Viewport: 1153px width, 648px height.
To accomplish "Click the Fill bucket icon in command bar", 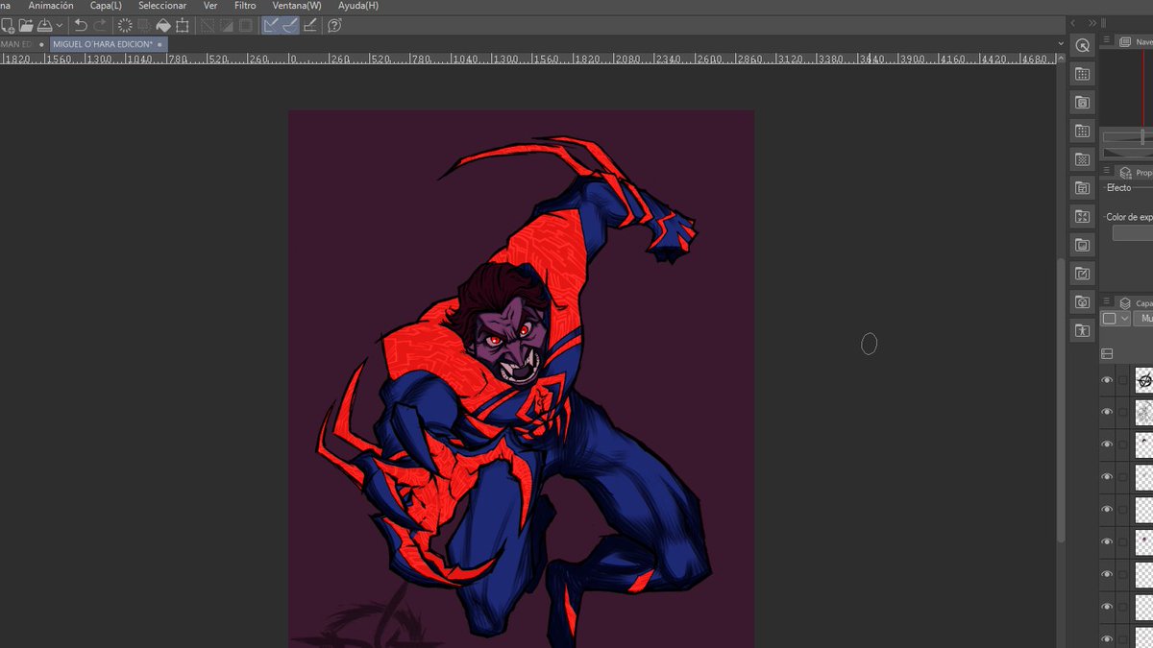I will coord(163,26).
